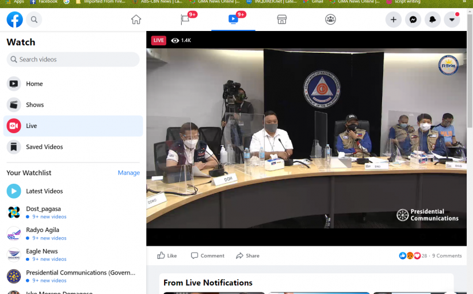This screenshot has height=294, width=473.
Task: Go to the Home feed icon
Action: point(136,20)
